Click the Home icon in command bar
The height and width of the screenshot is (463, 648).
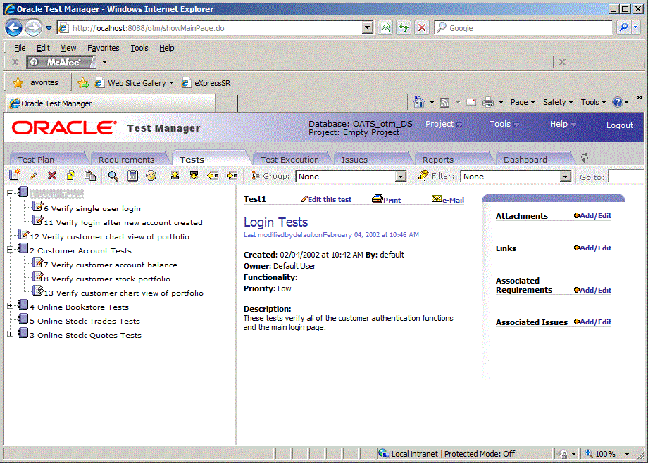[419, 102]
